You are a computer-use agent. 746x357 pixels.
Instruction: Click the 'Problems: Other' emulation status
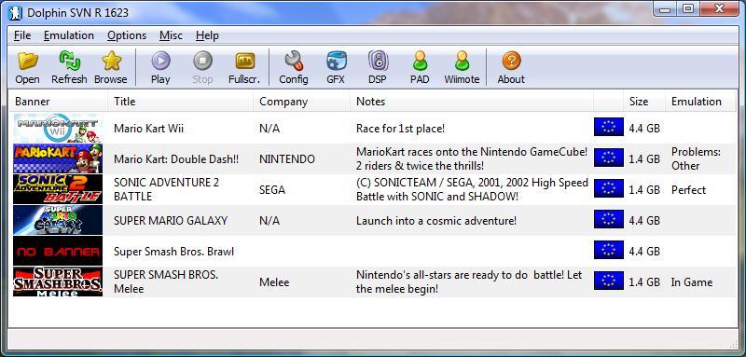pos(696,158)
